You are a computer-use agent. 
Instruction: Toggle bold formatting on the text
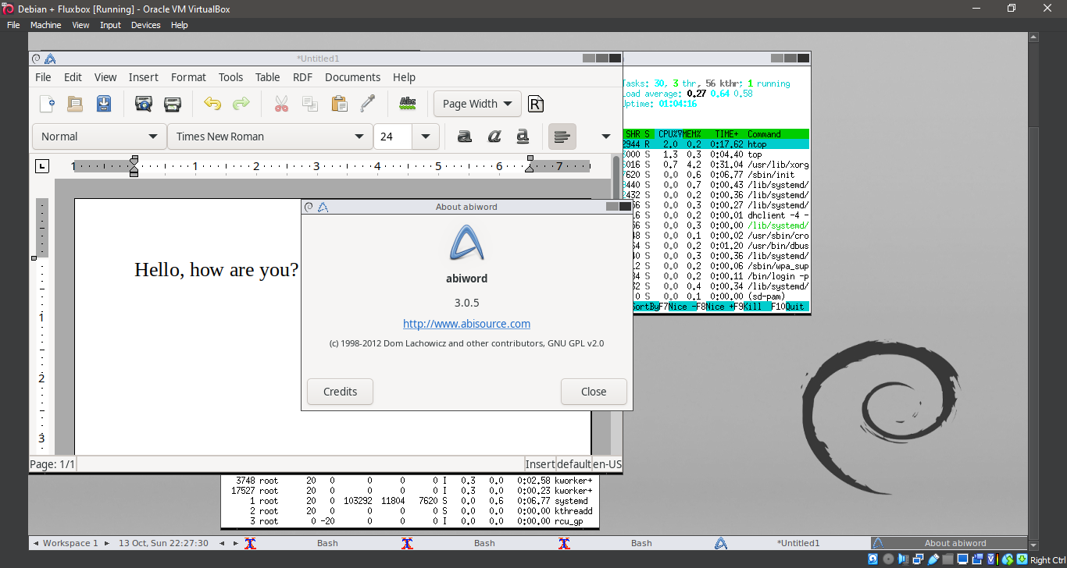[465, 136]
